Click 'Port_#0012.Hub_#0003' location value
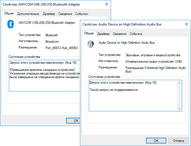Screen dimensions: 191x146 [x=62, y=48]
